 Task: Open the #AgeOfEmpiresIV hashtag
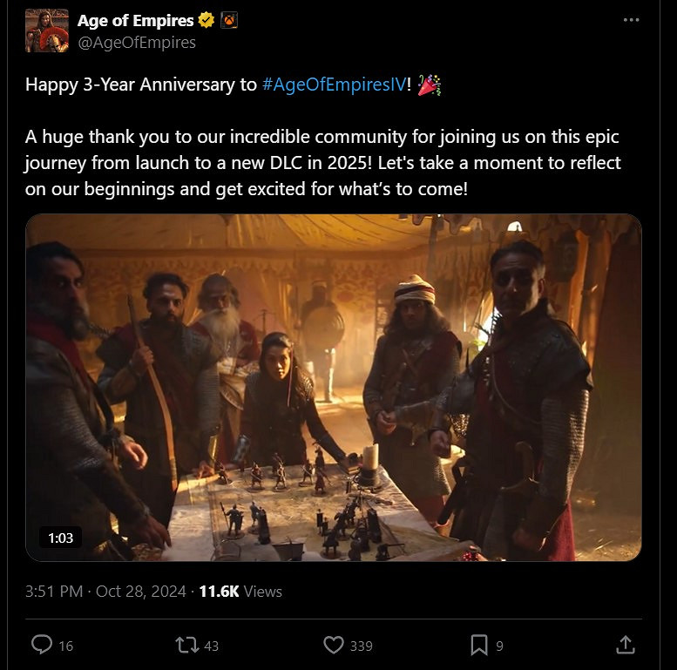click(334, 85)
